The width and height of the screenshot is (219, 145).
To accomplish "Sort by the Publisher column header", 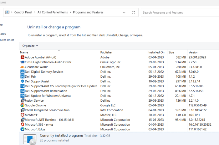I will point(106,52).
